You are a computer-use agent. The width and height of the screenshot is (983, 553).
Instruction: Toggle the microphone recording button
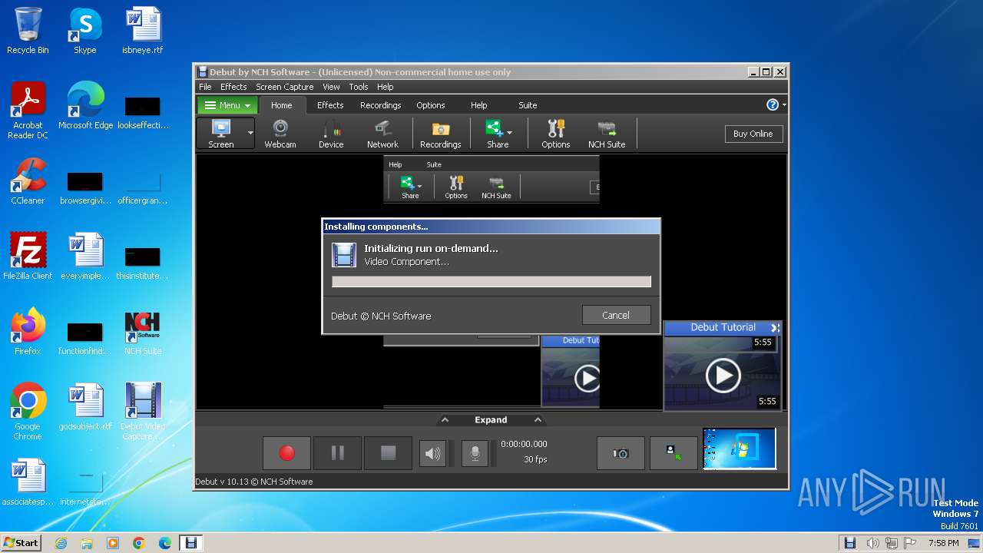pyautogui.click(x=475, y=454)
